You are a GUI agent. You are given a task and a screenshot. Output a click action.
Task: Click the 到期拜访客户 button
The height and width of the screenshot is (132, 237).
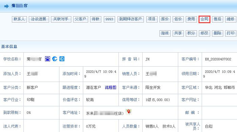(x=131, y=19)
